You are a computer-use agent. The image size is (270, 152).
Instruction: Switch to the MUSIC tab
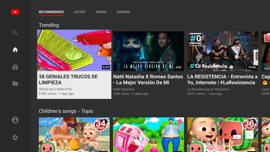pos(102,12)
